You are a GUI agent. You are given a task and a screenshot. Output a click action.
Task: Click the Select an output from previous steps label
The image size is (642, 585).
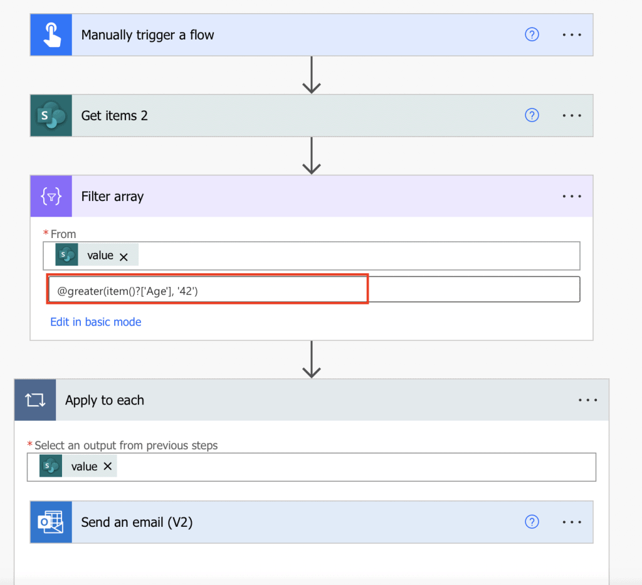126,445
